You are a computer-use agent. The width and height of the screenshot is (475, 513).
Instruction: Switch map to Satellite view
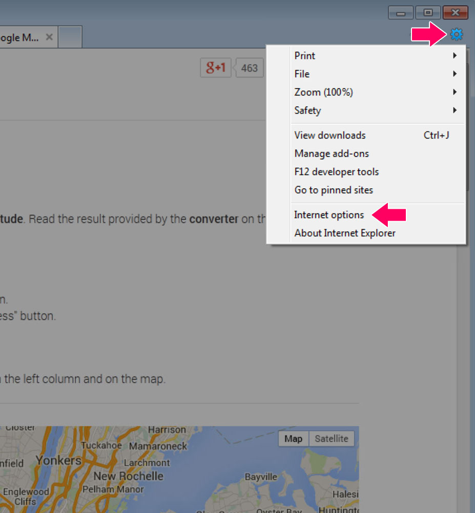tap(331, 439)
